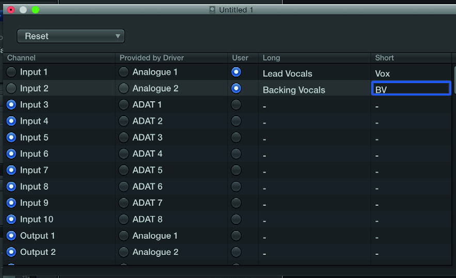Toggle Channel radio for Input 7

[11, 170]
